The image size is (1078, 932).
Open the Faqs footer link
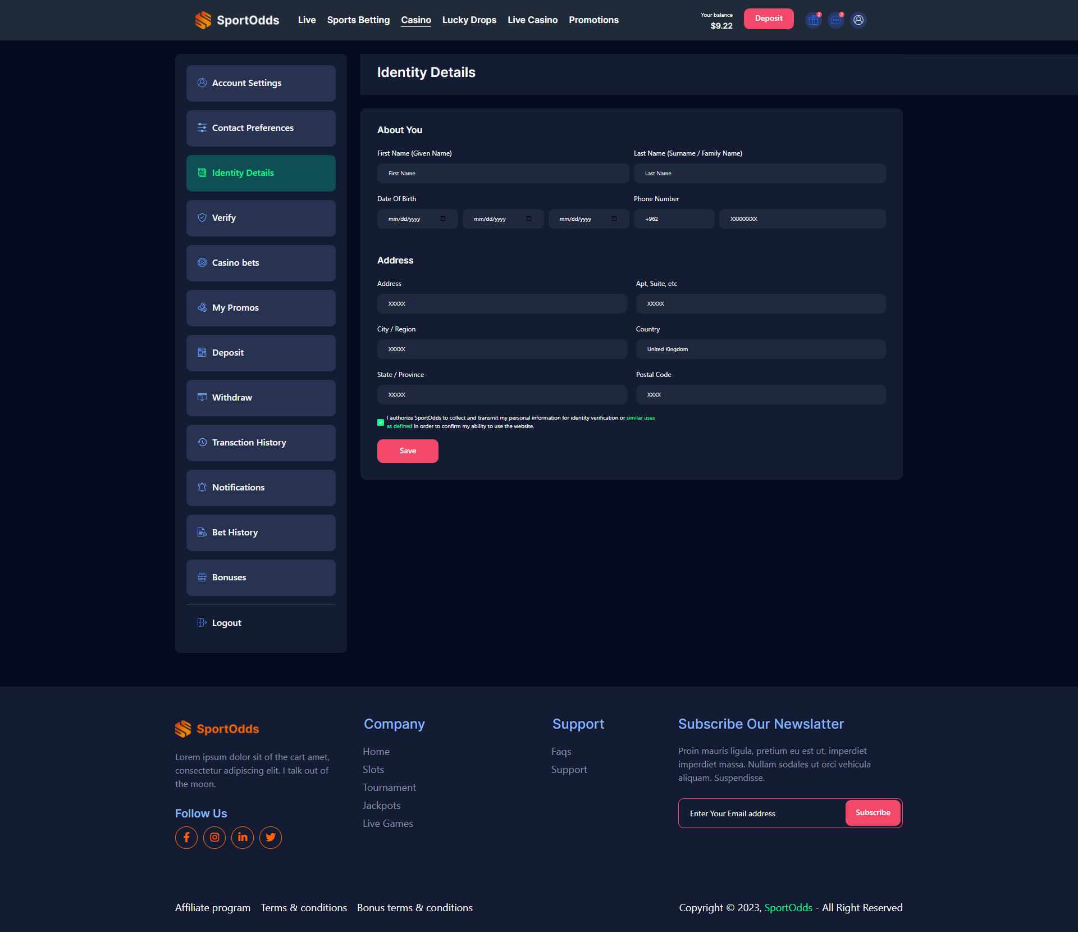(561, 752)
